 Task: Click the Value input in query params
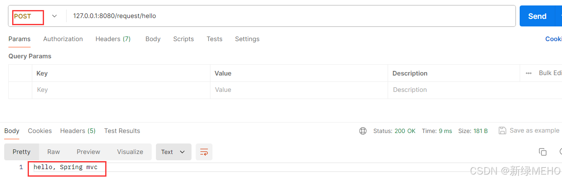[x=299, y=90]
